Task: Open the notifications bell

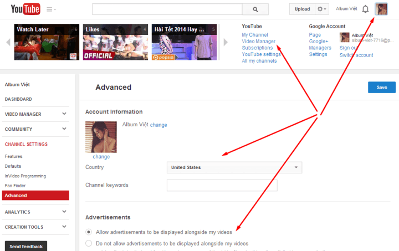Action: click(365, 9)
